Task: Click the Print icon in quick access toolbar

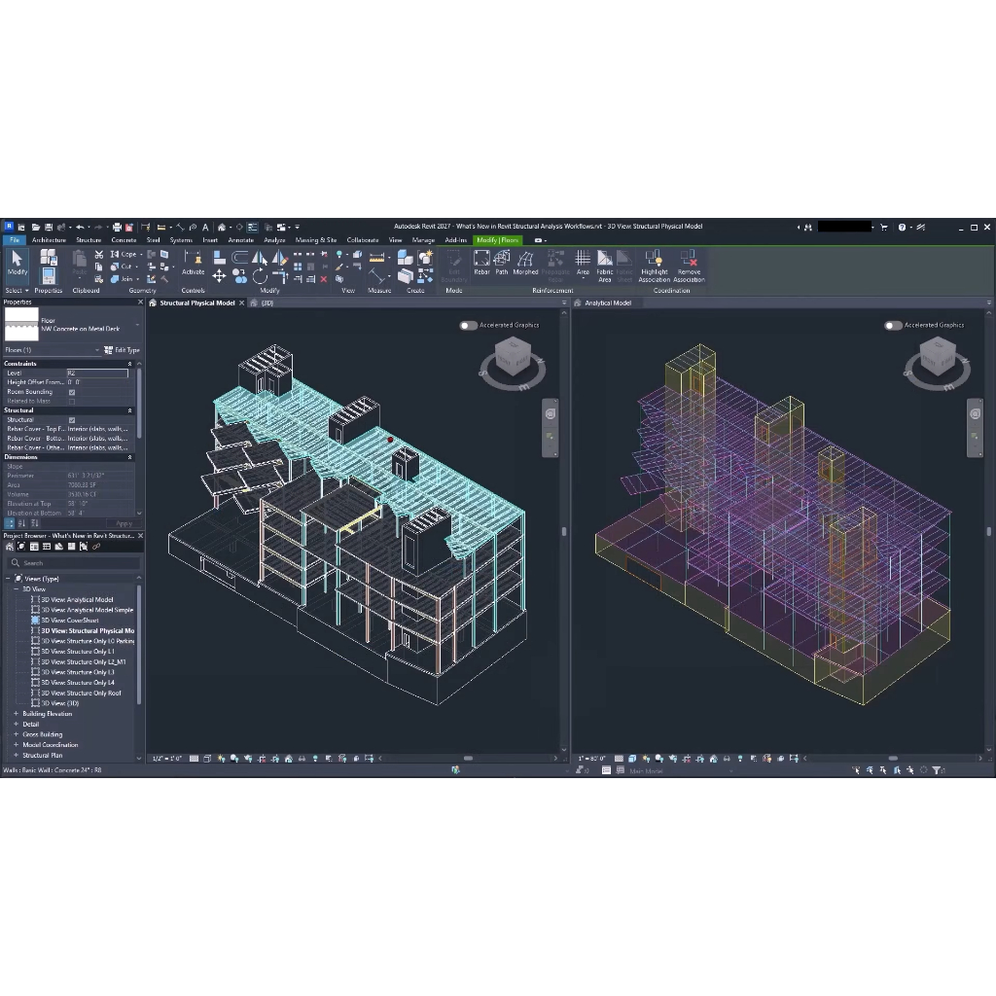Action: point(117,227)
